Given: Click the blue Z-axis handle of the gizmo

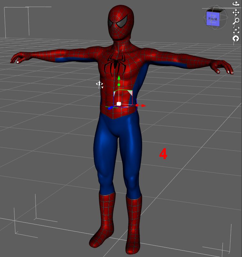Looking at the screenshot, I should click(110, 108).
